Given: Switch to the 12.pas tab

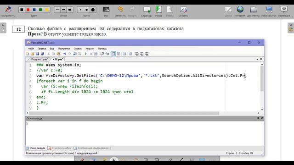Looking at the screenshot, I should coord(58,59).
